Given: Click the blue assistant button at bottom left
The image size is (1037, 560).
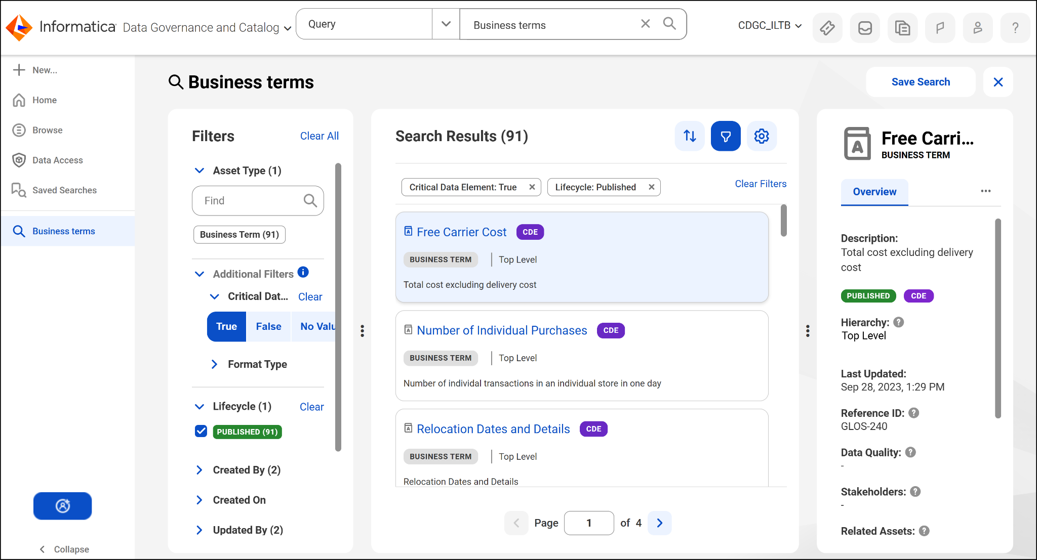Looking at the screenshot, I should [63, 506].
